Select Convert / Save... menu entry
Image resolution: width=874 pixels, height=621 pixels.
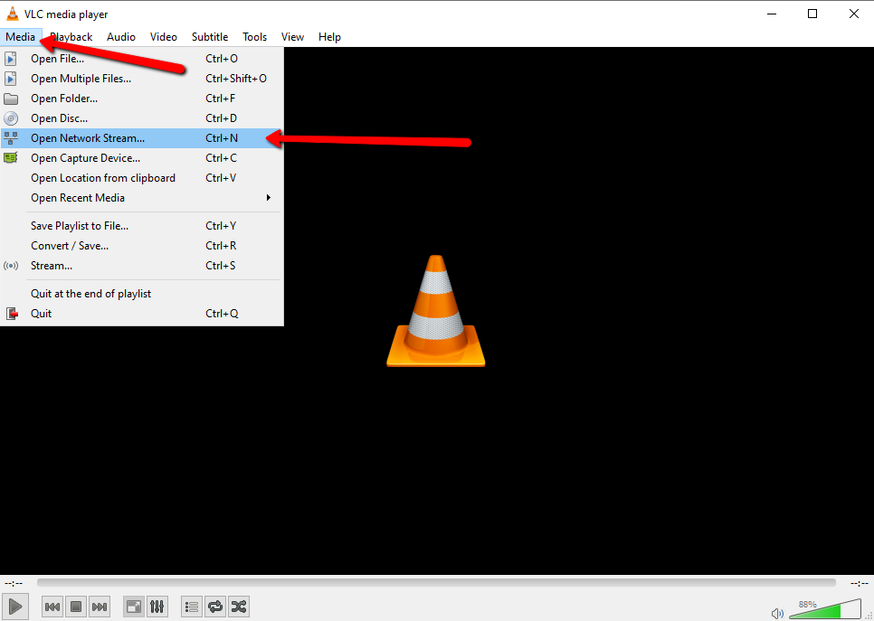pos(142,246)
